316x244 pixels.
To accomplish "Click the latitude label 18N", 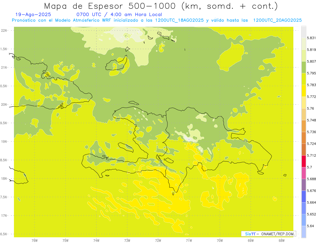I will (x=4, y=178).
